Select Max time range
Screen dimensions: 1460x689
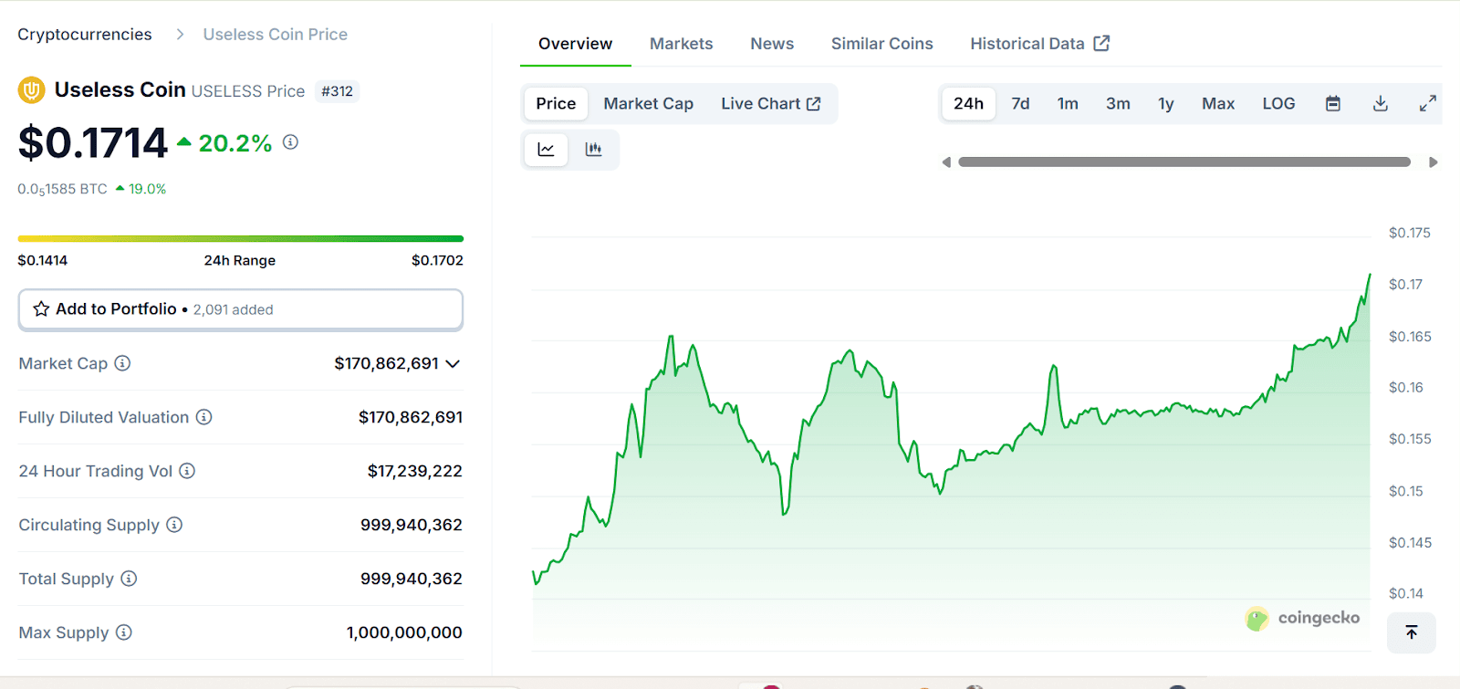pos(1218,104)
